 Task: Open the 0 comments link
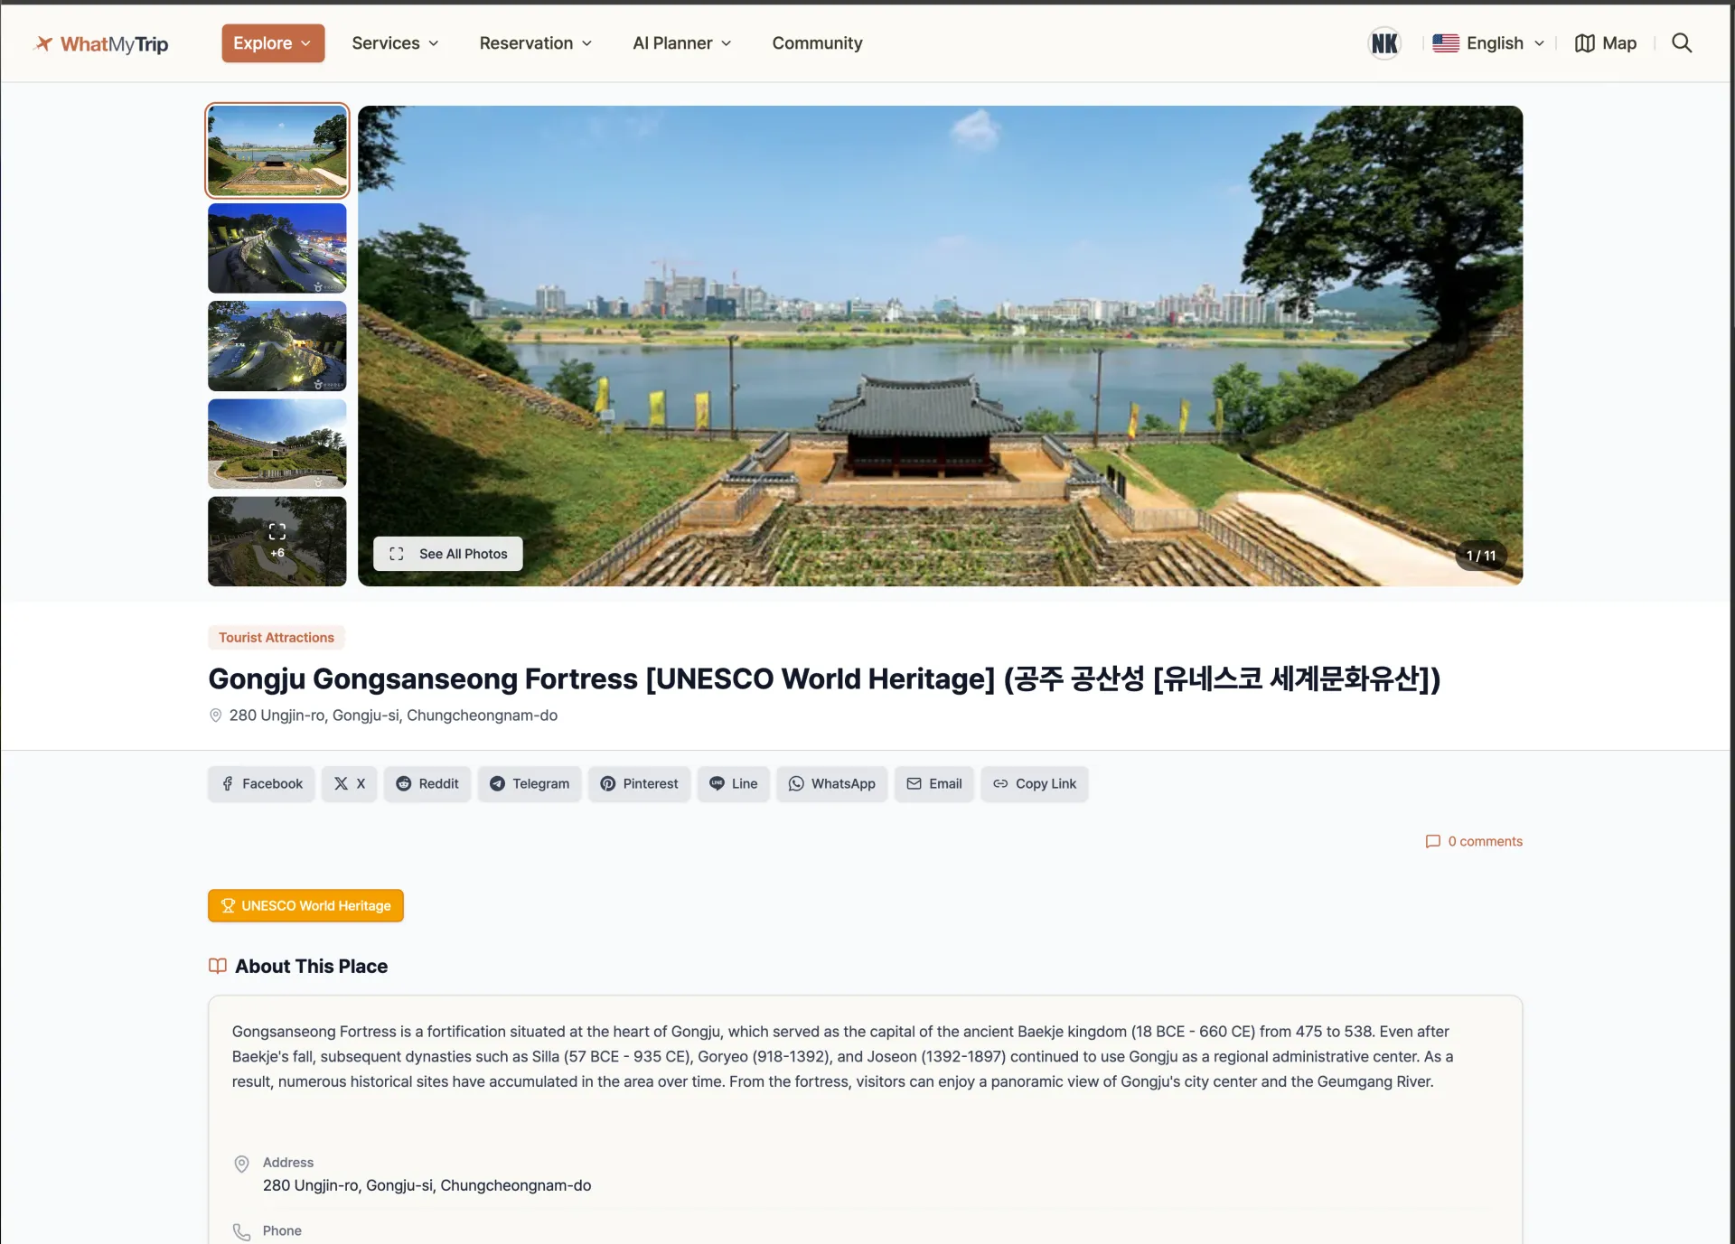(x=1474, y=841)
